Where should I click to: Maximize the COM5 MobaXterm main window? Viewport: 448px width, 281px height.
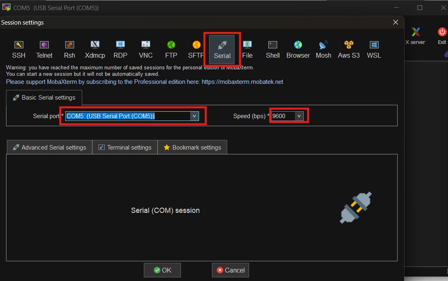(420, 8)
